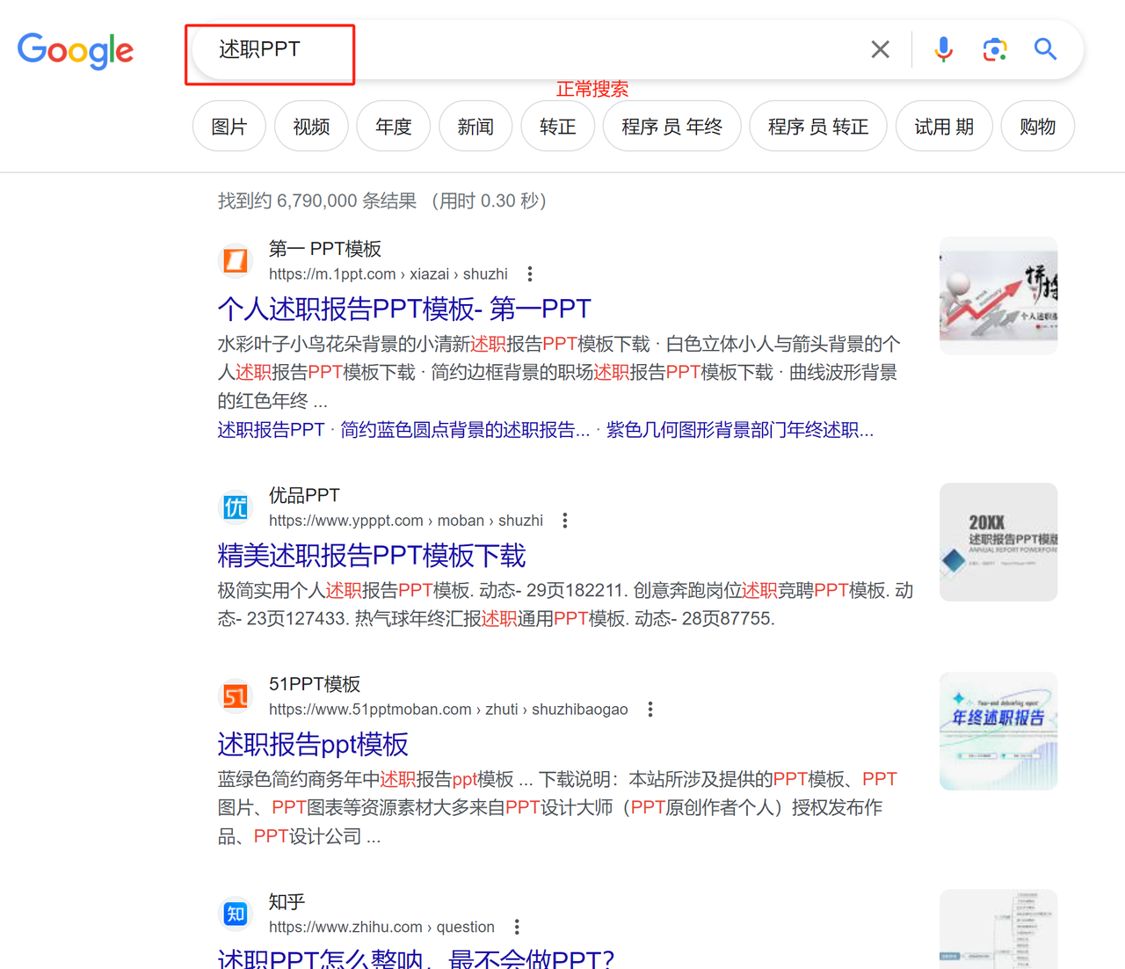Open more options for 51pptmoban.com result

point(650,710)
